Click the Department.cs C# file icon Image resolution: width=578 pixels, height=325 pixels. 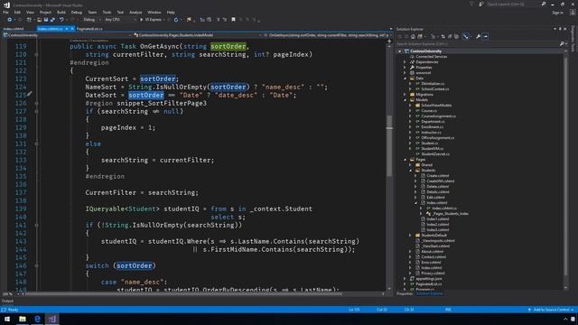point(417,121)
